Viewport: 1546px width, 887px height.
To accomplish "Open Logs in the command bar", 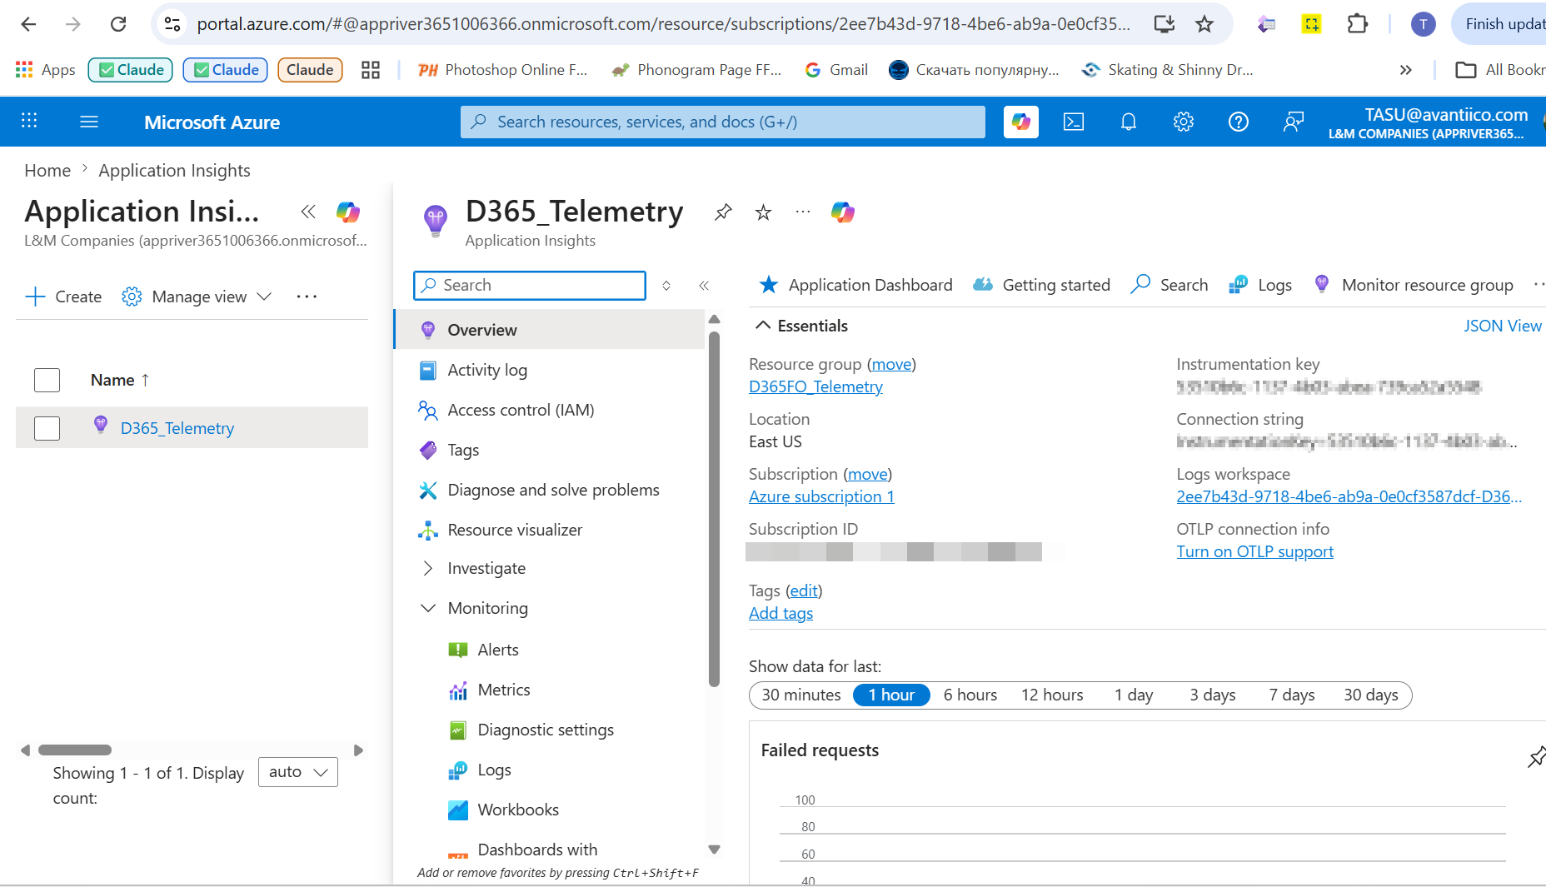I will tap(1260, 285).
